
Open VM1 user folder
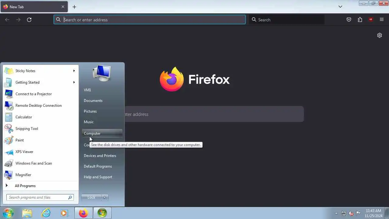[x=102, y=90]
